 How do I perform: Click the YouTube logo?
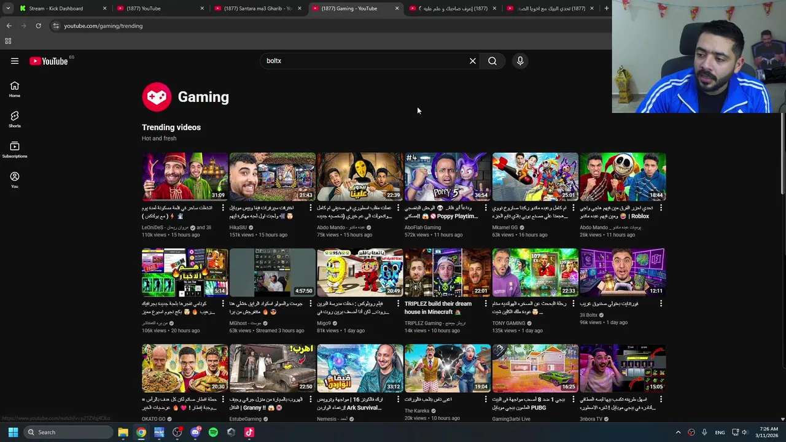click(49, 61)
